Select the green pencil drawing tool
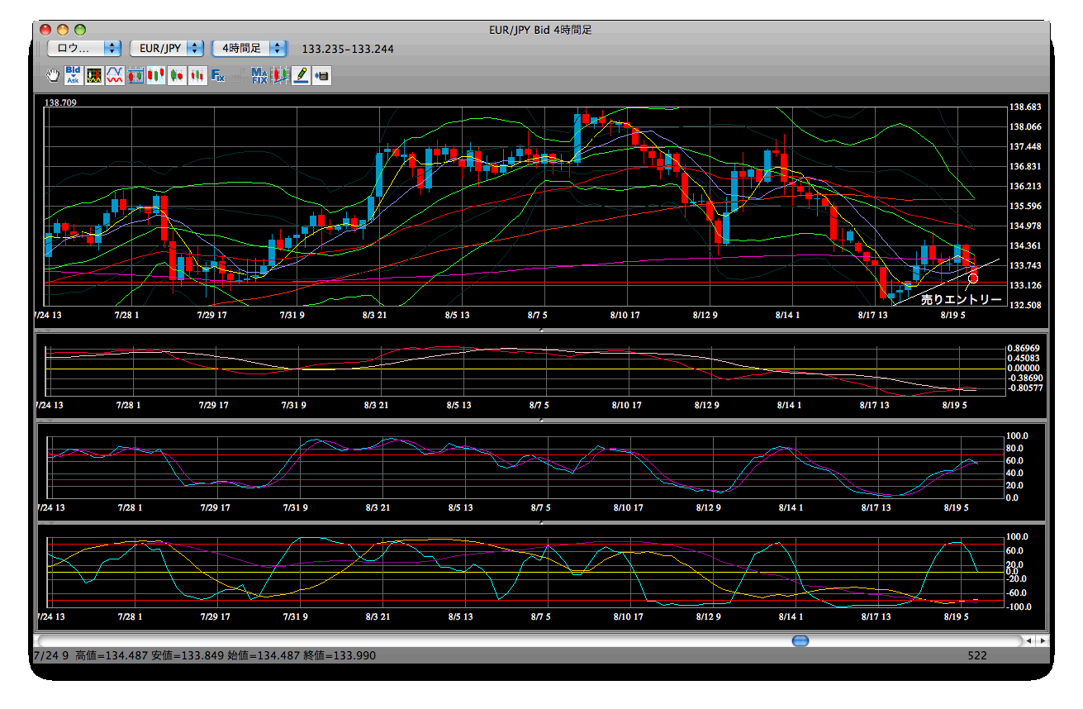This screenshot has height=709, width=1083. point(301,75)
